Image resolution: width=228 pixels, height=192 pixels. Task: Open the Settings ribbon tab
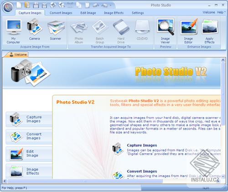click(138, 13)
